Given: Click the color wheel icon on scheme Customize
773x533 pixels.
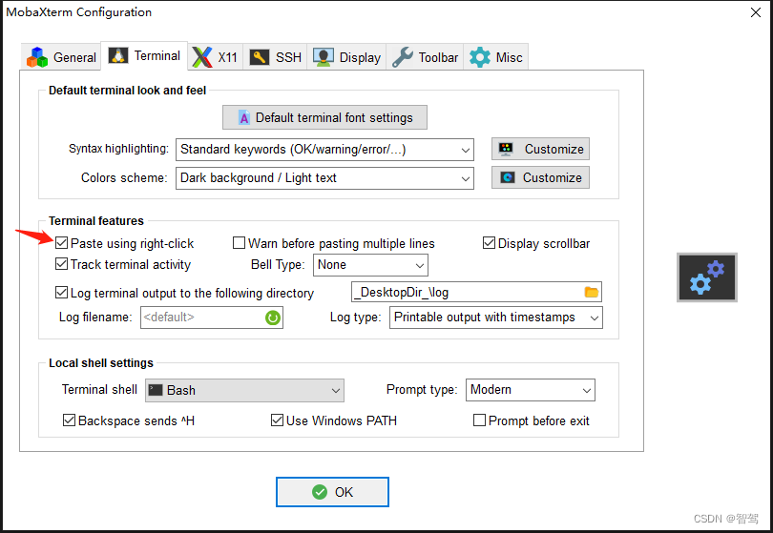Looking at the screenshot, I should (508, 177).
